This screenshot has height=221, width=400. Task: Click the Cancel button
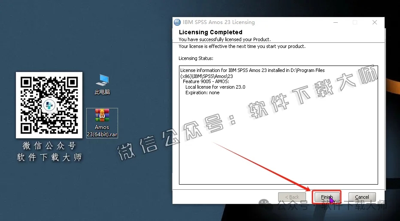pos(362,197)
